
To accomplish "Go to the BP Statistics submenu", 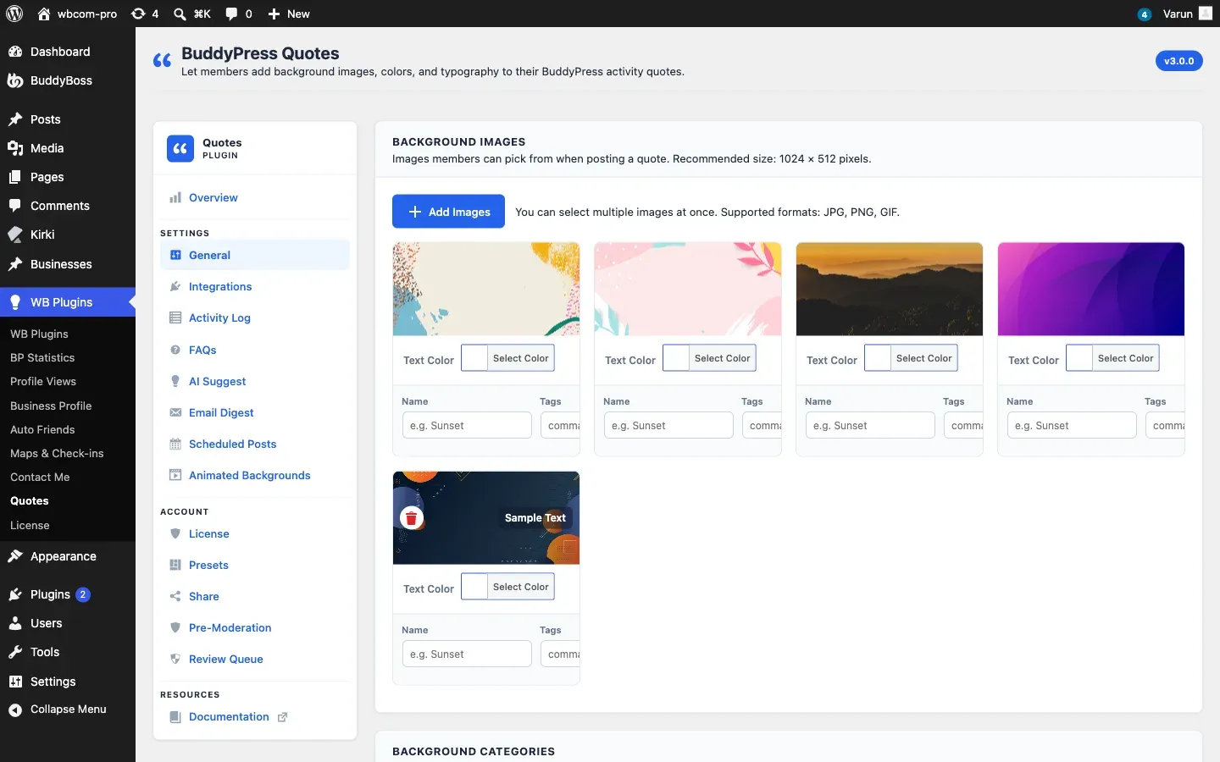I will point(42,358).
